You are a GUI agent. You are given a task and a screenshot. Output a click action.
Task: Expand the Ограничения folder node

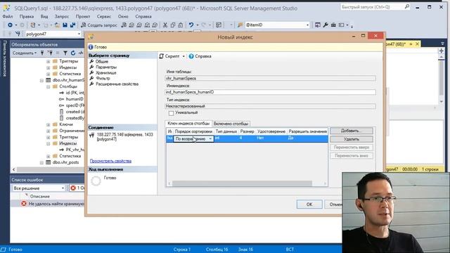point(49,131)
